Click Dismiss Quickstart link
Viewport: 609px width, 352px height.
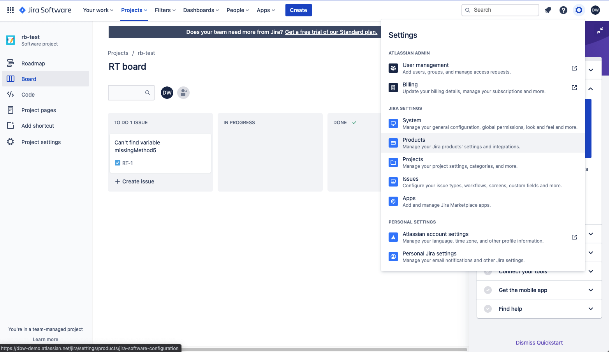pos(539,343)
